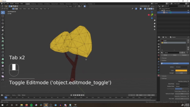
Task: Choose the Measure tool
Action: click(3, 38)
